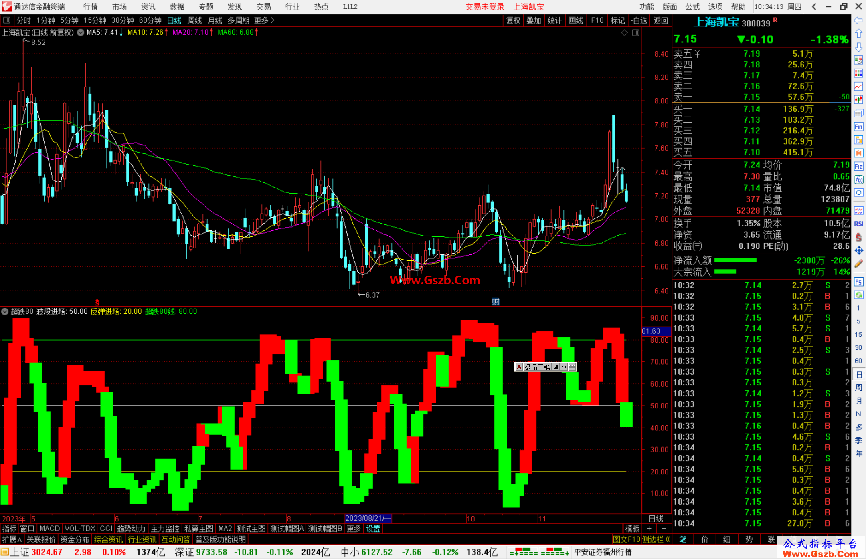Toggle the -自选 watchlist button
The width and height of the screenshot is (866, 559).
click(639, 20)
